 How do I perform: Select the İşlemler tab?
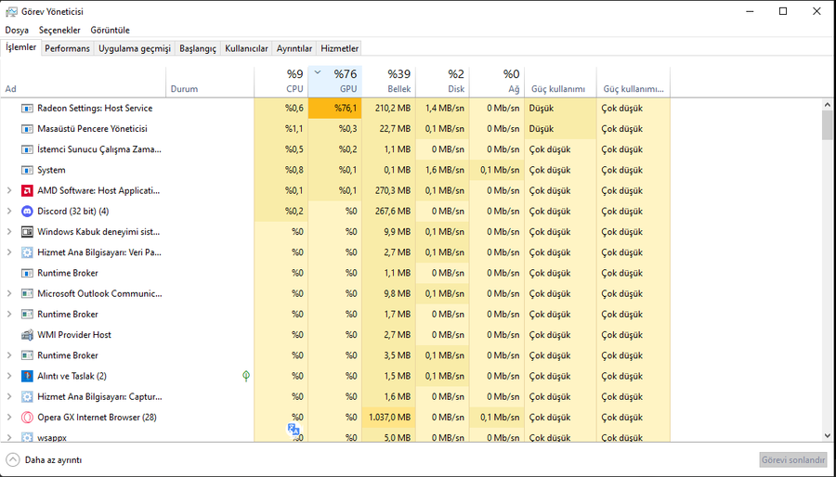pyautogui.click(x=20, y=47)
